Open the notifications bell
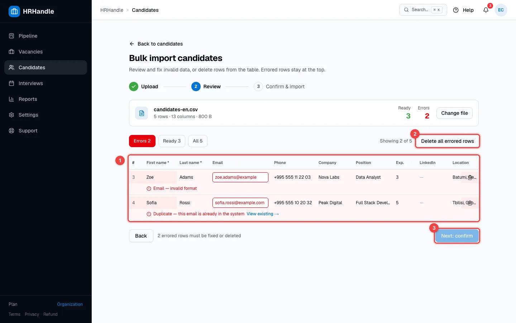516x323 pixels. [x=486, y=10]
